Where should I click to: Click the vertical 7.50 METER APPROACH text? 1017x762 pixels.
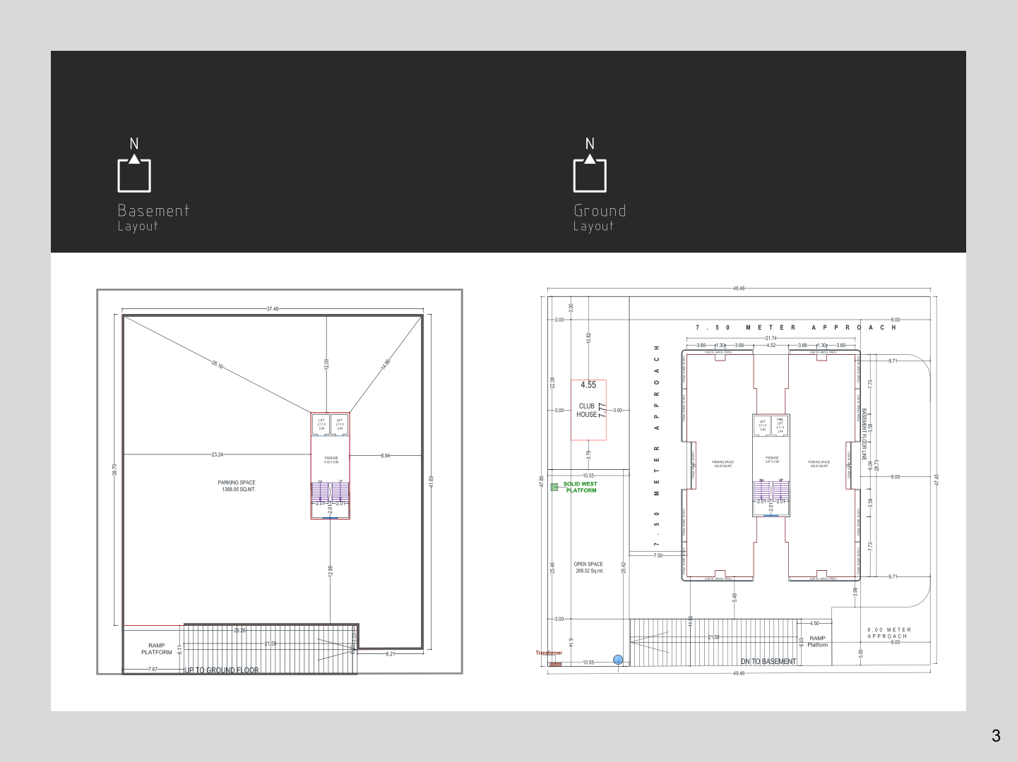tap(657, 447)
